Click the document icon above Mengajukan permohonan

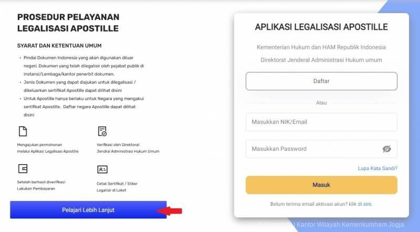(x=23, y=132)
